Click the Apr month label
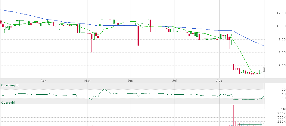This screenshot has width=286, height=126. [43, 80]
